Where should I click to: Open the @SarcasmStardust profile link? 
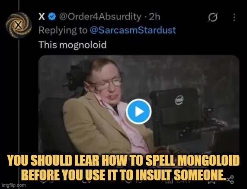pos(133,30)
